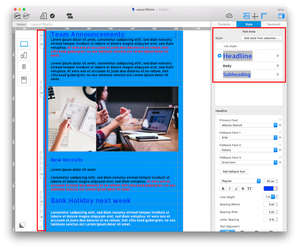Open the Regular font weight dropdown

coord(240,181)
